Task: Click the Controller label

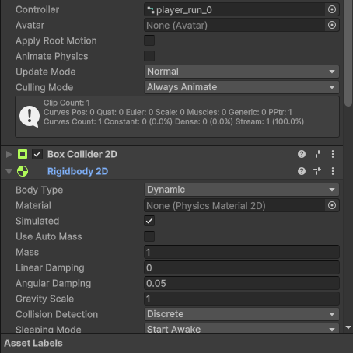Action: [37, 9]
